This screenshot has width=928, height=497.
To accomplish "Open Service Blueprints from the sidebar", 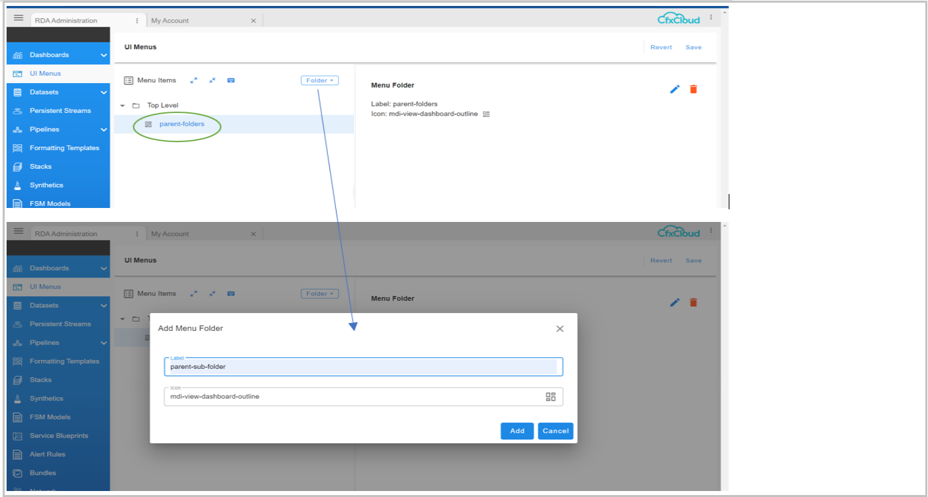I will (x=59, y=436).
